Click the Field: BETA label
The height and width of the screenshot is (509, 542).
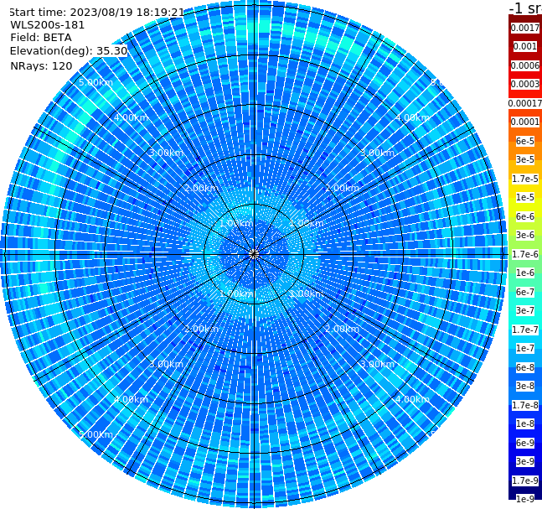pos(41,38)
